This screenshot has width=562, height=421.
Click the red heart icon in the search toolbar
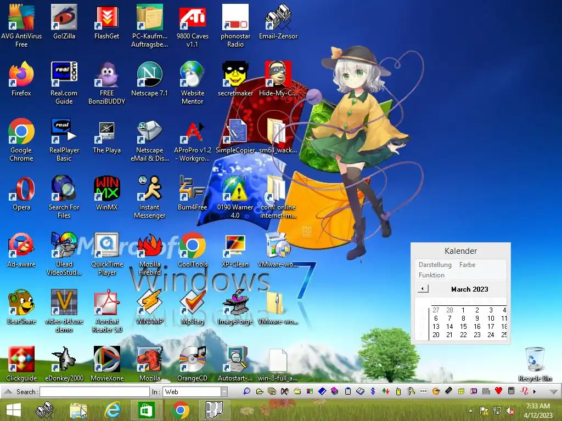[x=498, y=391]
